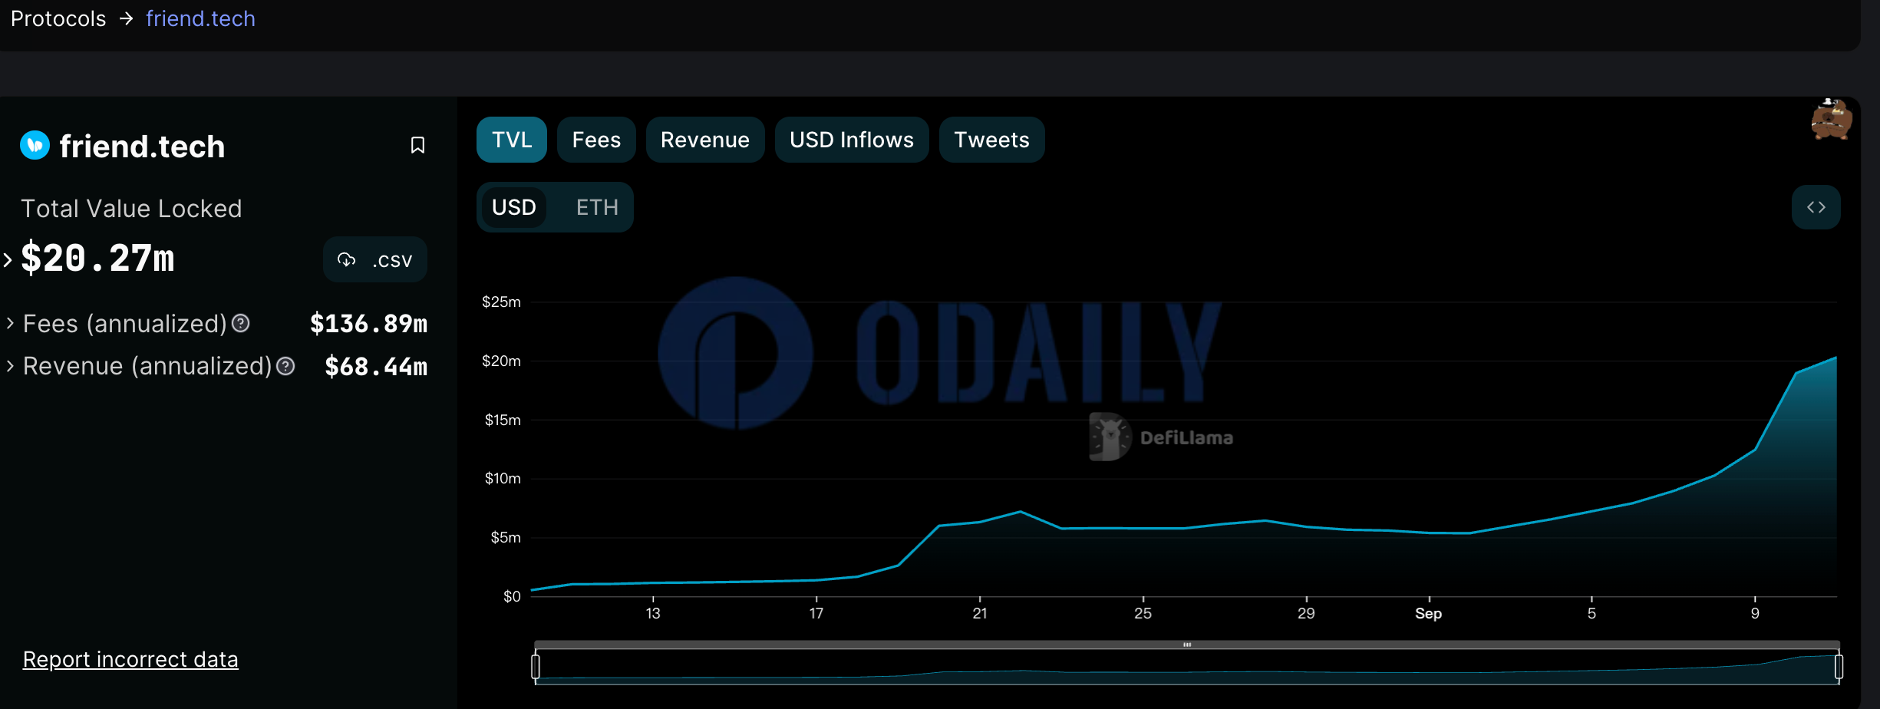This screenshot has width=1880, height=709.
Task: Toggle the Revenue chart series
Action: pyautogui.click(x=704, y=140)
